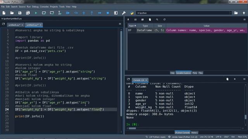Close the untitled3.py tab
This screenshot has width=248, height=139.
click(x=40, y=25)
